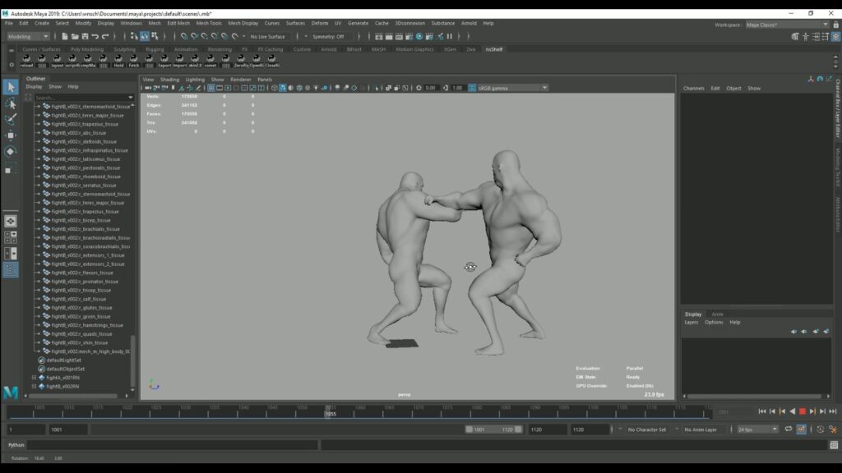Click the Open Scene folder icon
The image size is (842, 473).
click(x=75, y=36)
